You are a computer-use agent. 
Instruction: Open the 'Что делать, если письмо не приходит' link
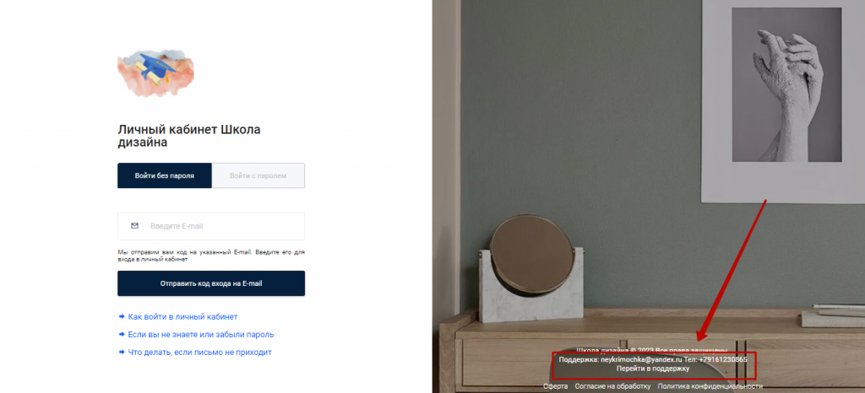click(199, 353)
